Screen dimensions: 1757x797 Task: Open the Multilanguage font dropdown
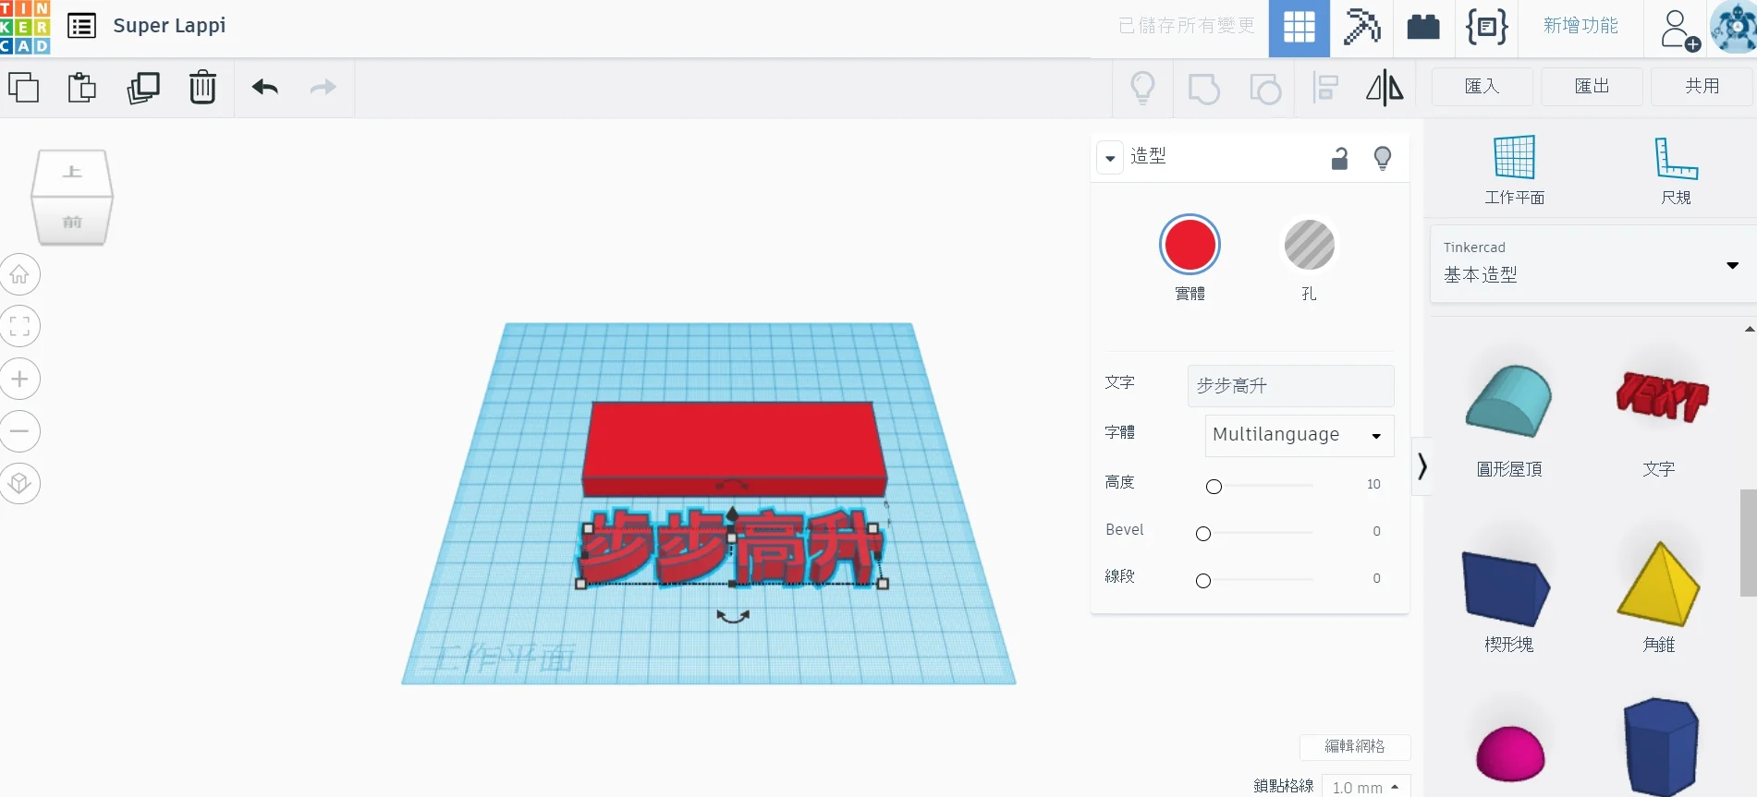1299,435
